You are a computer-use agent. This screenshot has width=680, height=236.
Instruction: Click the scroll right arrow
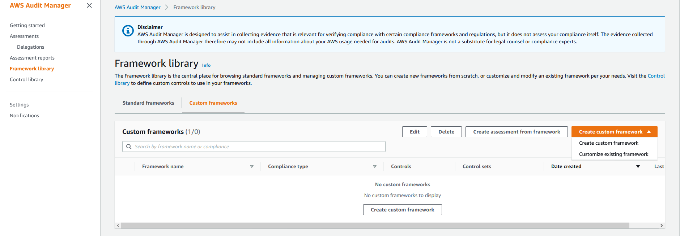(662, 226)
